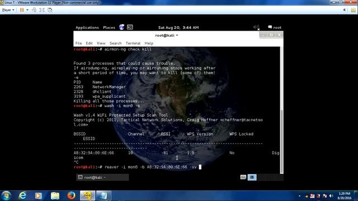
Task: Open the Windows Action Center flag icon
Action: pyautogui.click(x=324, y=196)
